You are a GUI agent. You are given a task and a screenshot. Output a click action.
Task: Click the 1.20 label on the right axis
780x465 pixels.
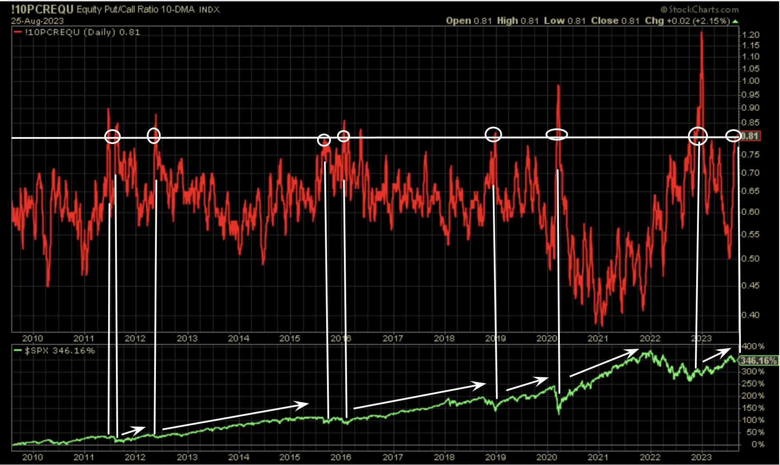(750, 35)
